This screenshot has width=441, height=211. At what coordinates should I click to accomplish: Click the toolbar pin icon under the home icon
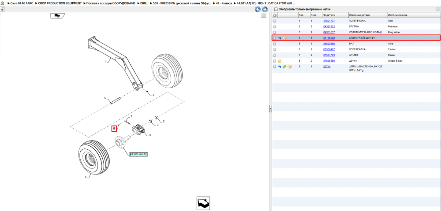click(2, 9)
